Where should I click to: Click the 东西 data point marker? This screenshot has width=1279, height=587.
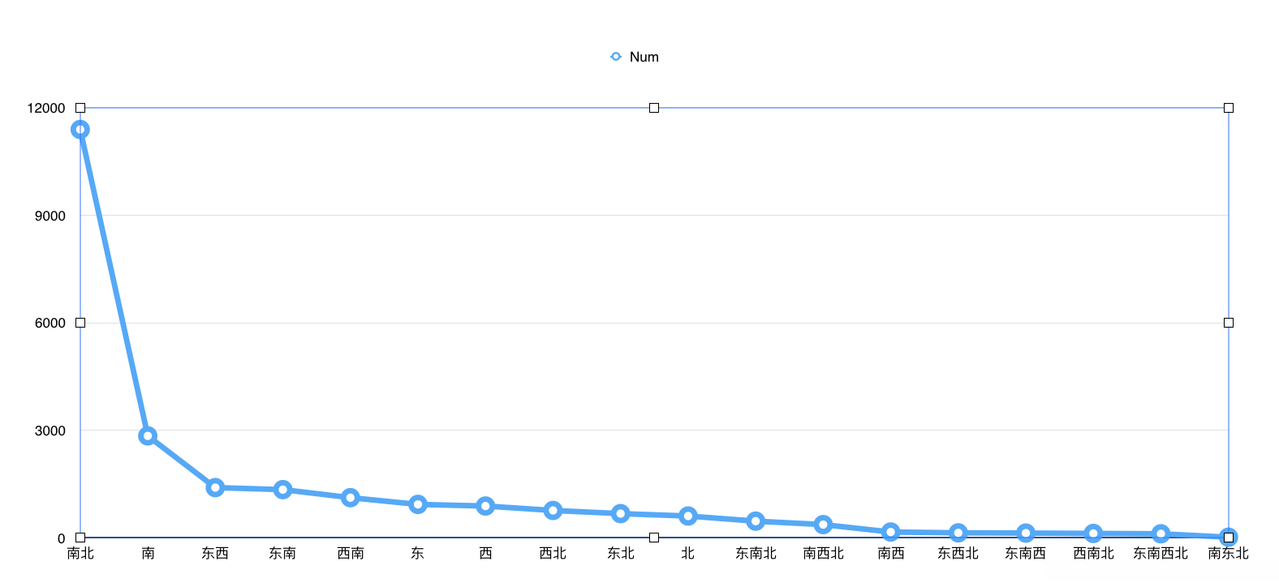click(x=215, y=487)
